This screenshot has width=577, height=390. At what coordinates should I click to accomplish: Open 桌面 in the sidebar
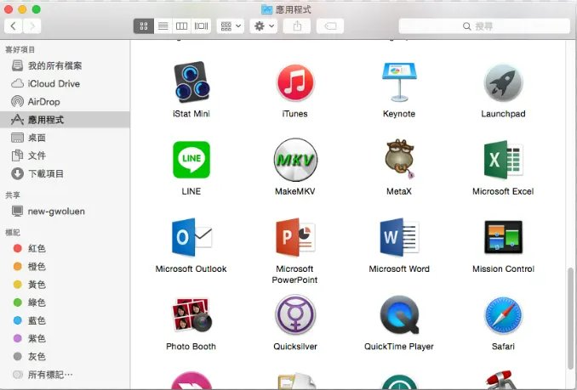(65, 138)
